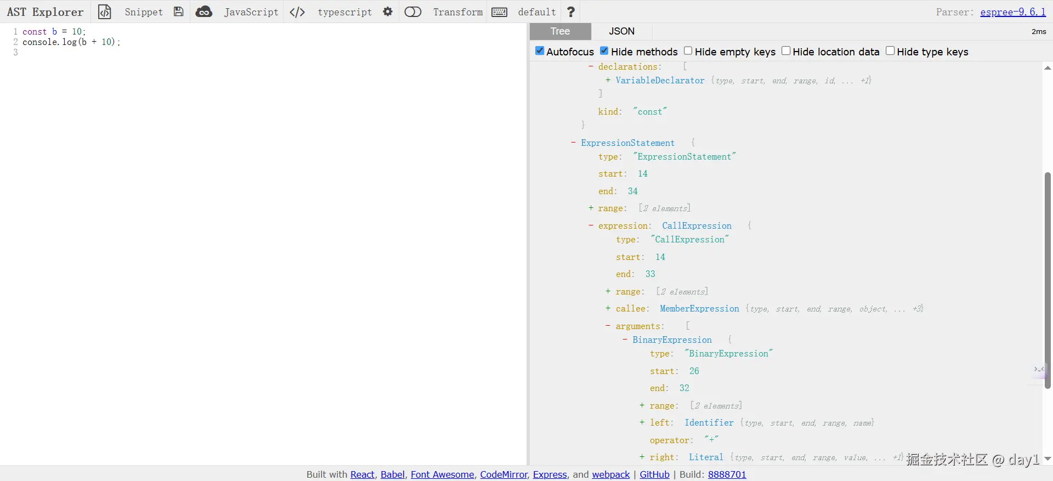Open the JavaScript language menu
1053x481 pixels.
click(x=251, y=12)
